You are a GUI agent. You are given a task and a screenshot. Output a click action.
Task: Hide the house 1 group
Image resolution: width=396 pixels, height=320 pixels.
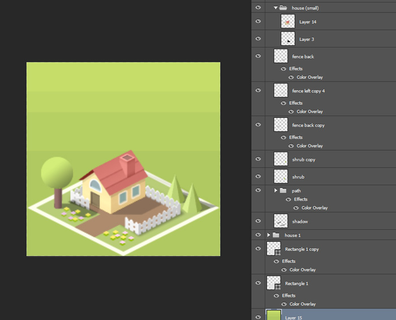[258, 235]
